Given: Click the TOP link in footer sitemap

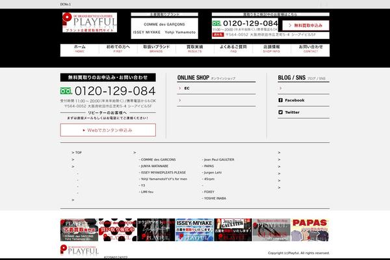Looking at the screenshot, I should tap(79, 153).
